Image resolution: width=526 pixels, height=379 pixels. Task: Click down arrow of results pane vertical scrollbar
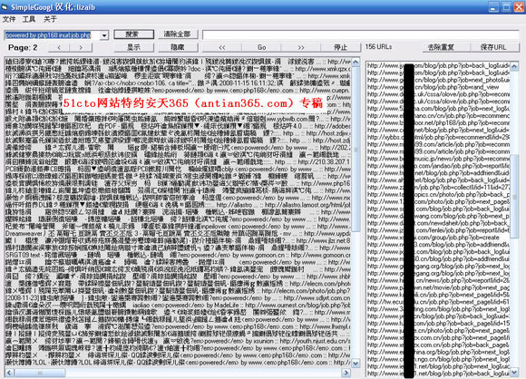356,364
